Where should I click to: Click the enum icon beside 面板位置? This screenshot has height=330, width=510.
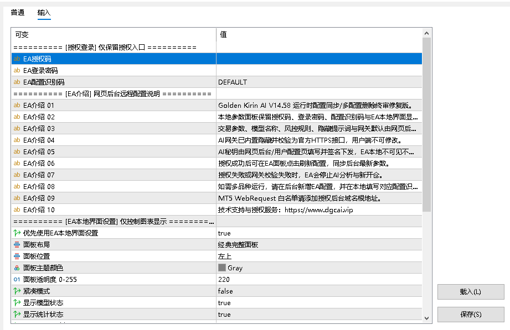(17, 256)
